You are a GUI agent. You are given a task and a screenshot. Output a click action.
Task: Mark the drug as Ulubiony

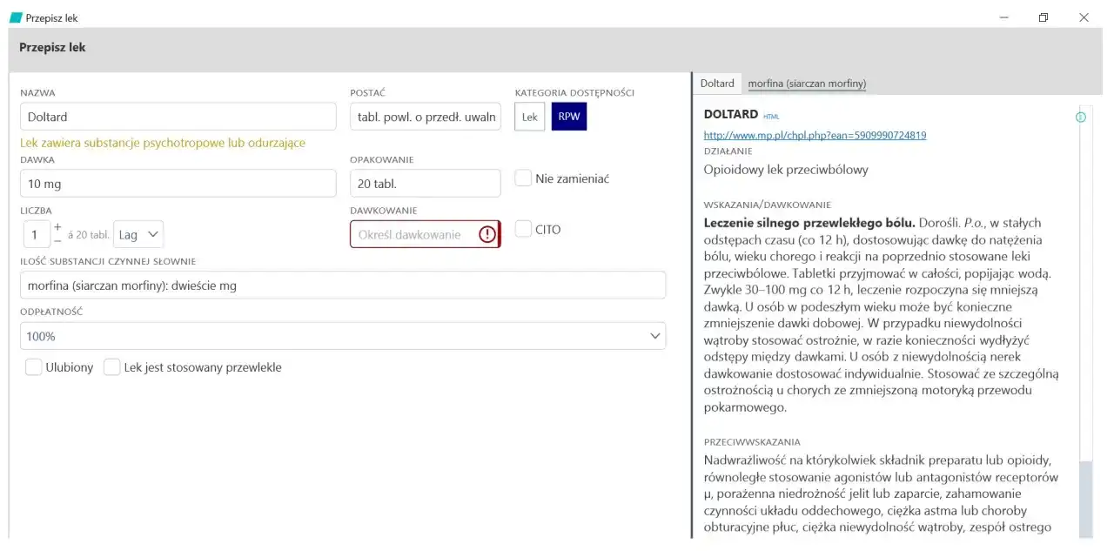[33, 366]
